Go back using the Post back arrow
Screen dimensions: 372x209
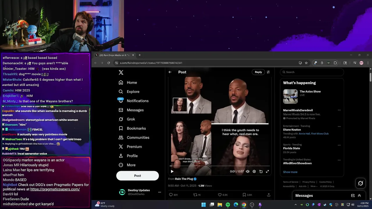click(170, 72)
